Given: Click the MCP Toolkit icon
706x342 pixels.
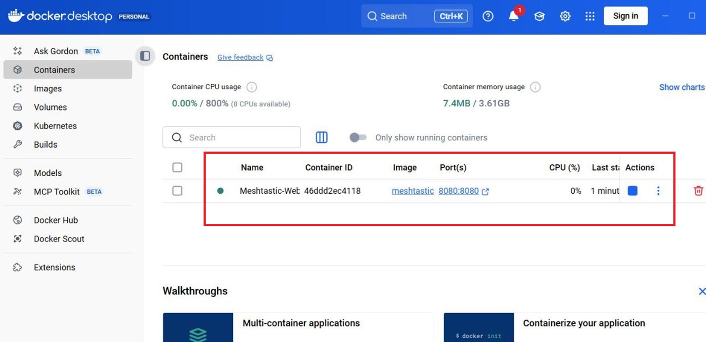Looking at the screenshot, I should (18, 191).
